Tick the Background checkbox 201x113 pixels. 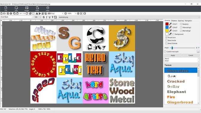pos(173,34)
